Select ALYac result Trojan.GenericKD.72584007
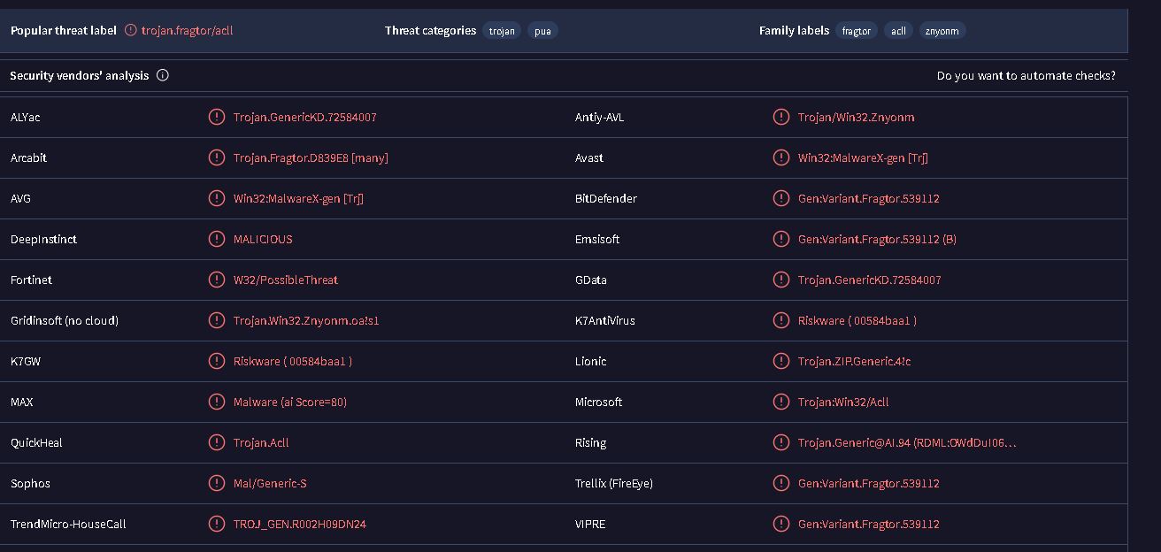Viewport: 1161px width, 552px height. click(305, 117)
